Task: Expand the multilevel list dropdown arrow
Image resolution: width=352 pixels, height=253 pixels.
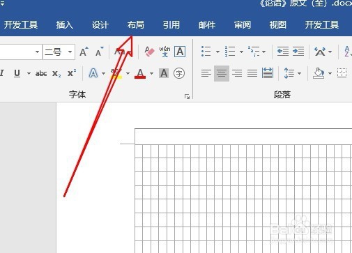Action: pyautogui.click(x=264, y=52)
